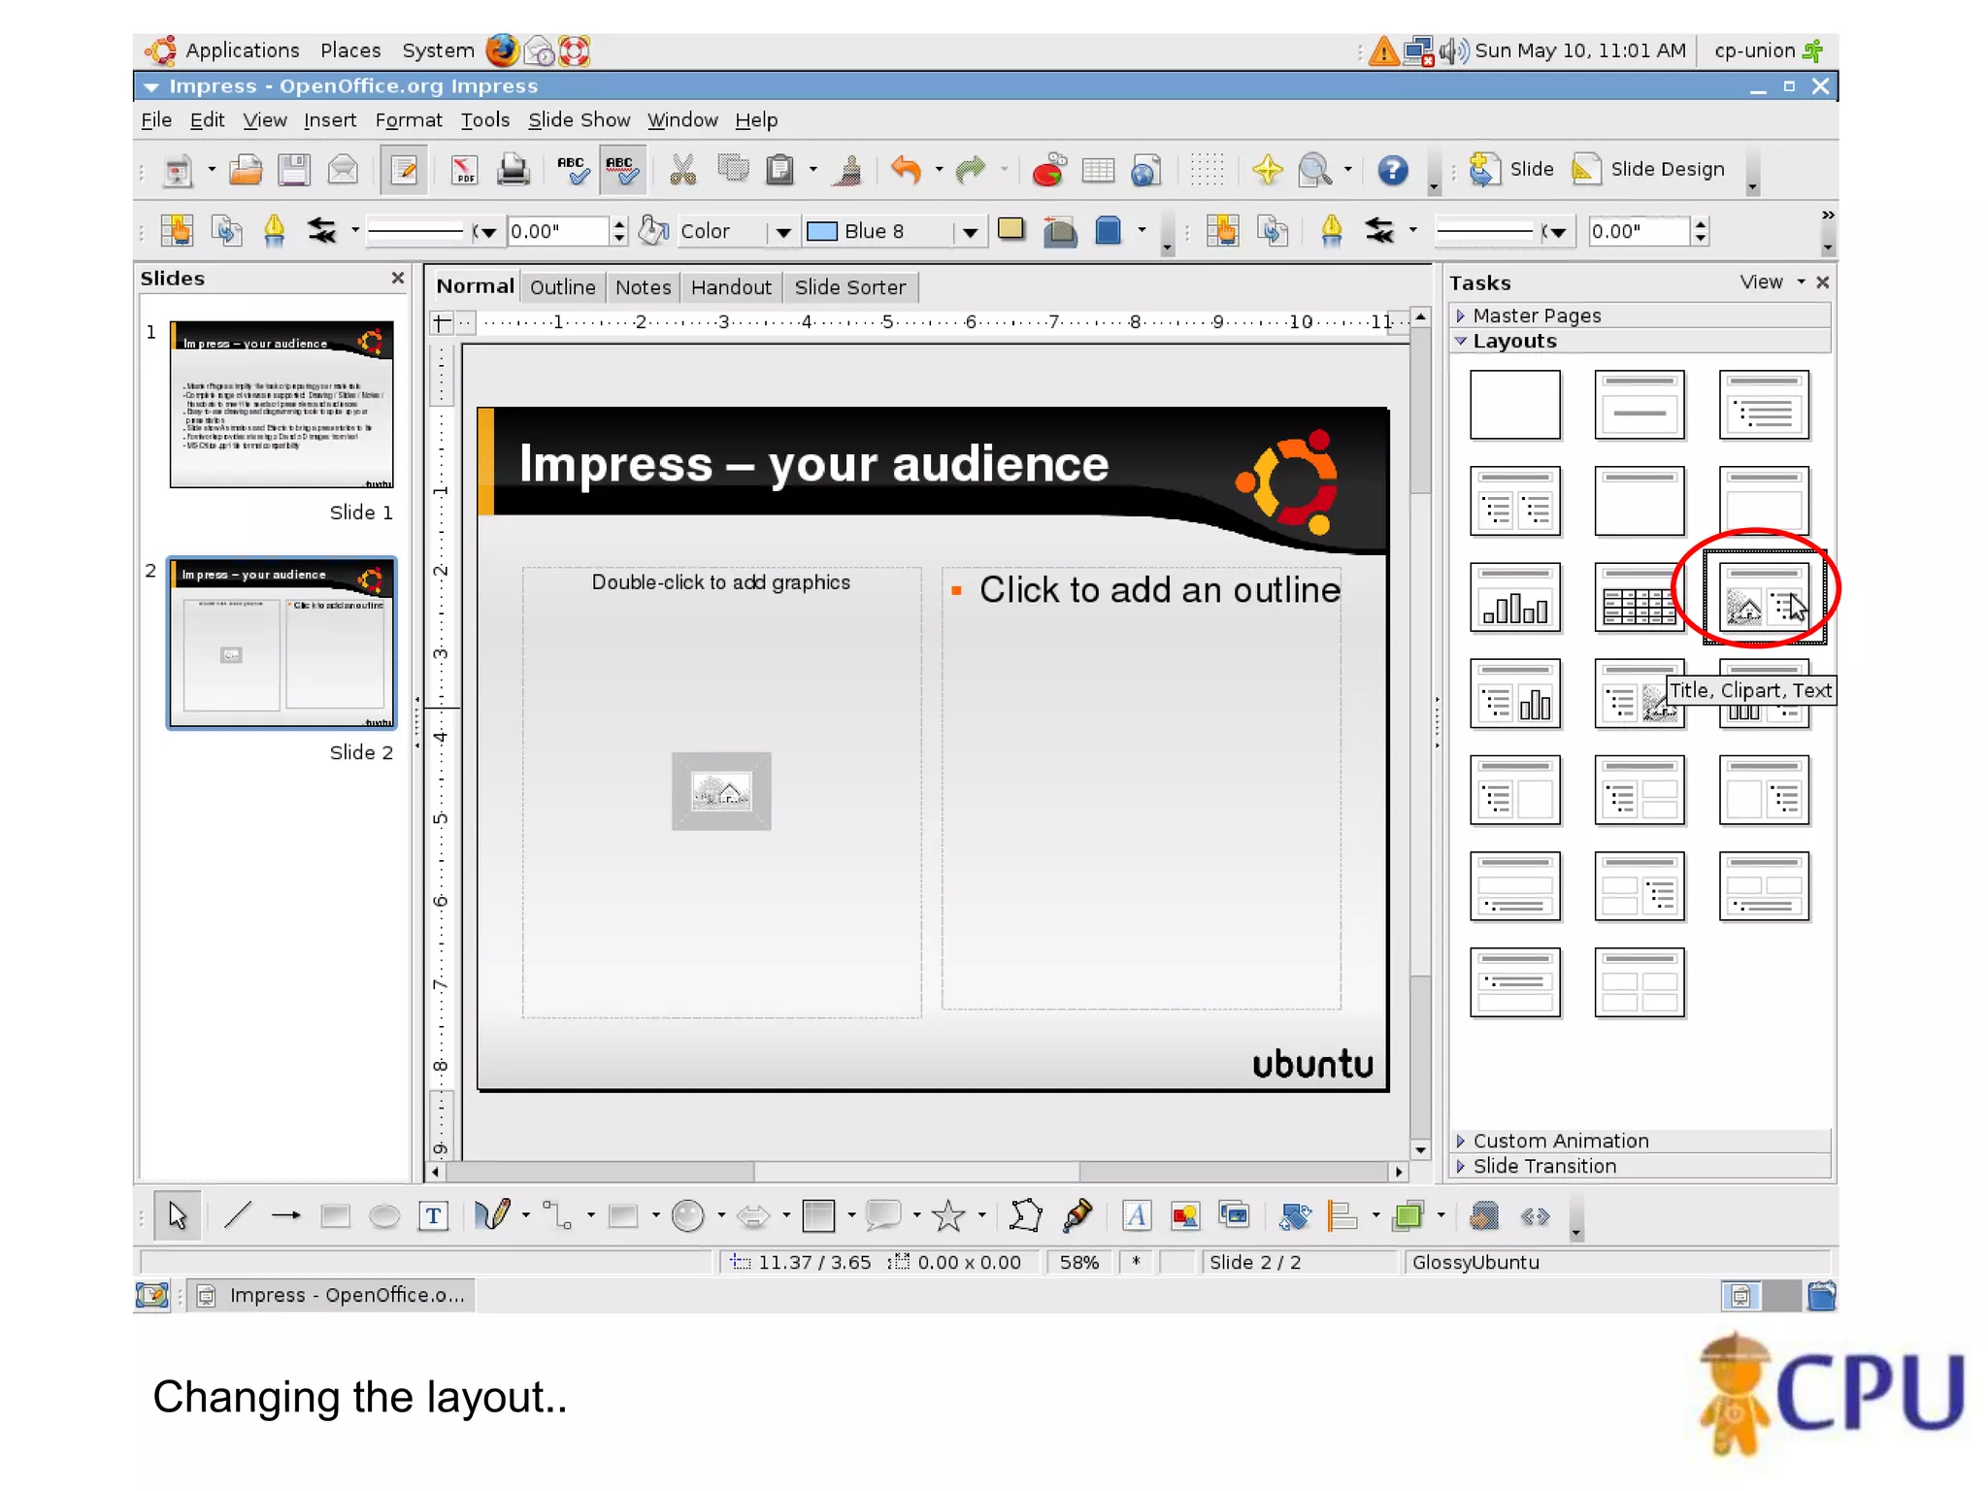Click the volume speaker icon
The image size is (1988, 1491).
(x=1453, y=50)
